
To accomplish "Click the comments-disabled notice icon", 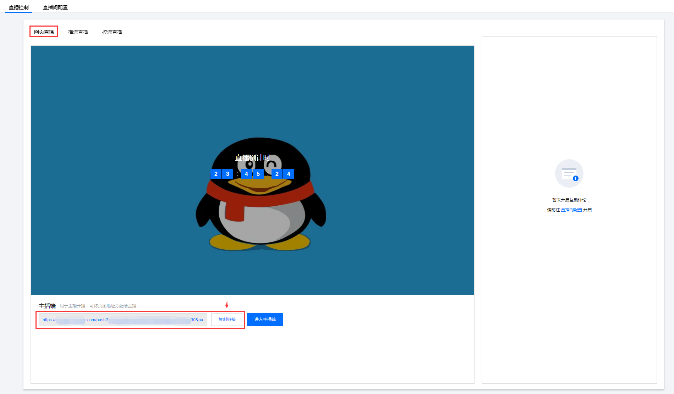I will (569, 173).
